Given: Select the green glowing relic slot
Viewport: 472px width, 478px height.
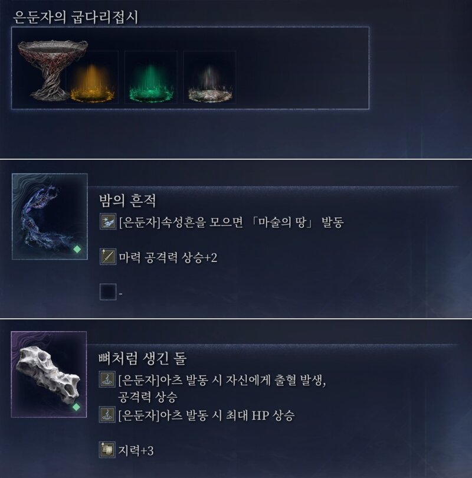Looking at the screenshot, I should tap(151, 77).
